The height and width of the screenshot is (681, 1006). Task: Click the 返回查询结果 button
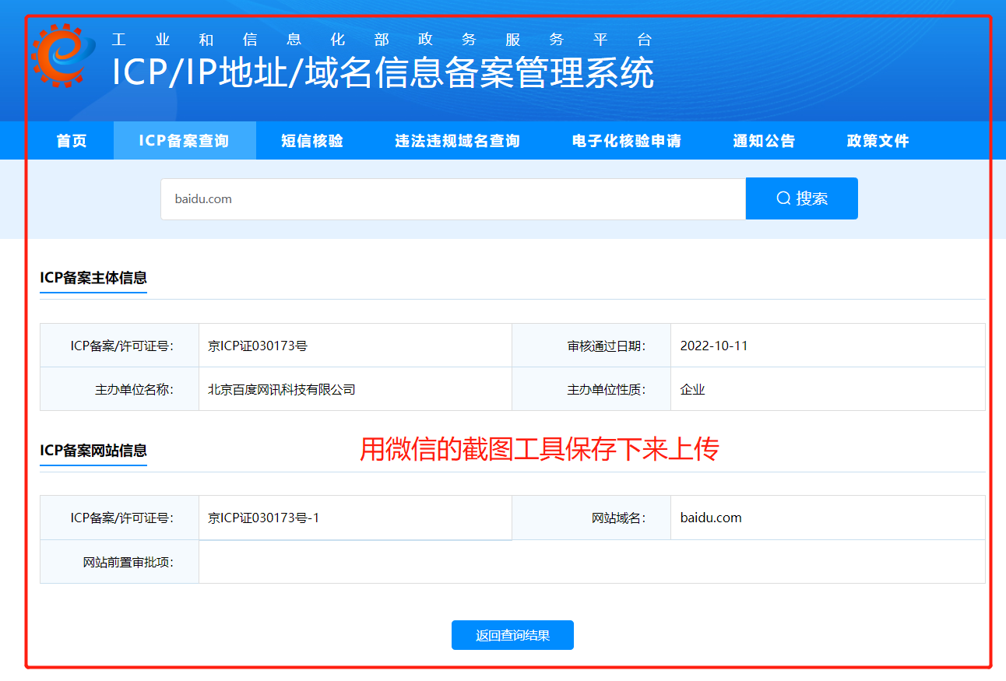512,635
